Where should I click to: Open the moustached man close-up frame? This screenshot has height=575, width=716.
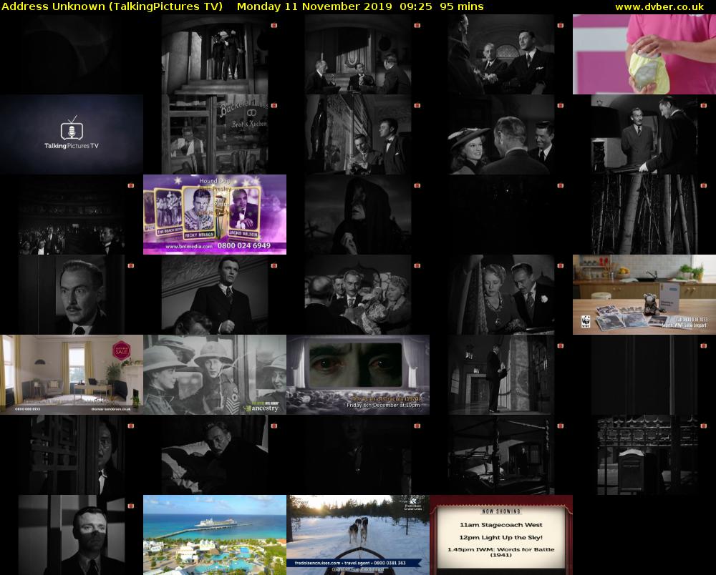coord(71,295)
